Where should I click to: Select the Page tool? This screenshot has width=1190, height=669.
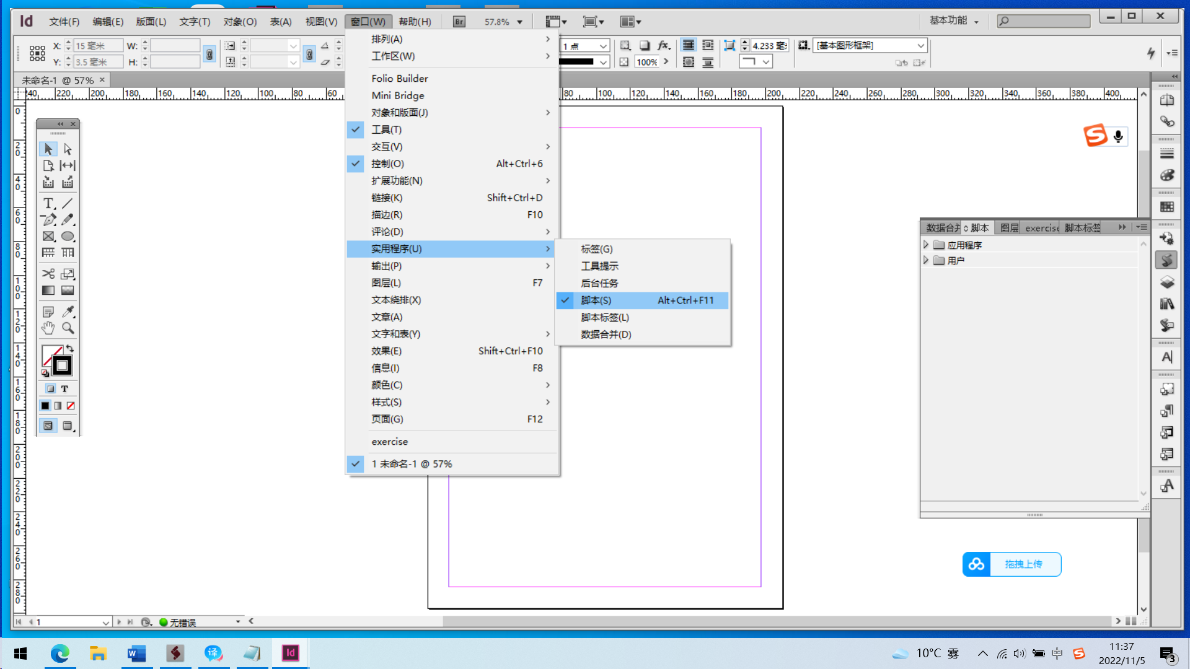pos(48,166)
